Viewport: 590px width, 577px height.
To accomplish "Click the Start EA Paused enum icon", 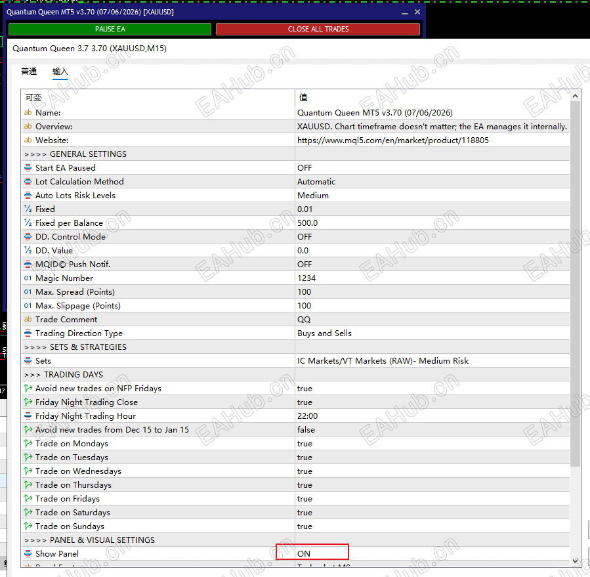I will click(28, 168).
